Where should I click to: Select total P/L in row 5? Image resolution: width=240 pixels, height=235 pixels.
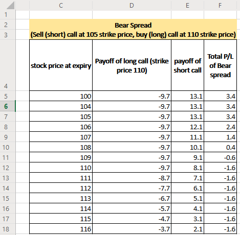[x=220, y=96]
